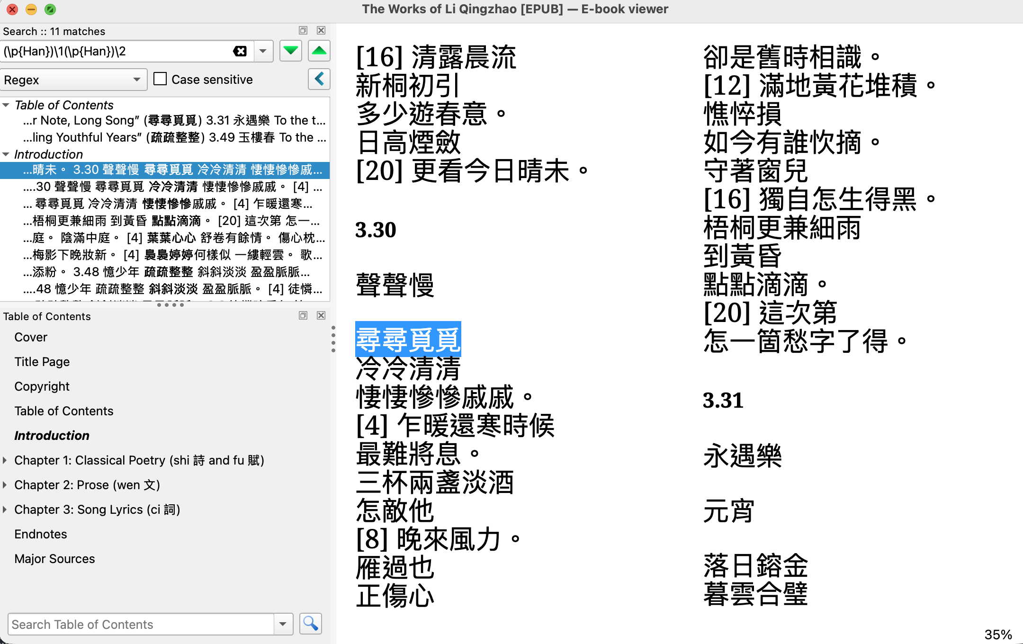Open the Endnotes entry

(41, 534)
